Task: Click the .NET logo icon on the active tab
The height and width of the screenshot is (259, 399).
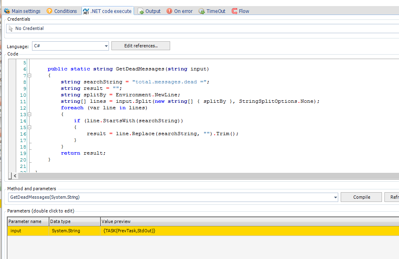Action: [86, 11]
